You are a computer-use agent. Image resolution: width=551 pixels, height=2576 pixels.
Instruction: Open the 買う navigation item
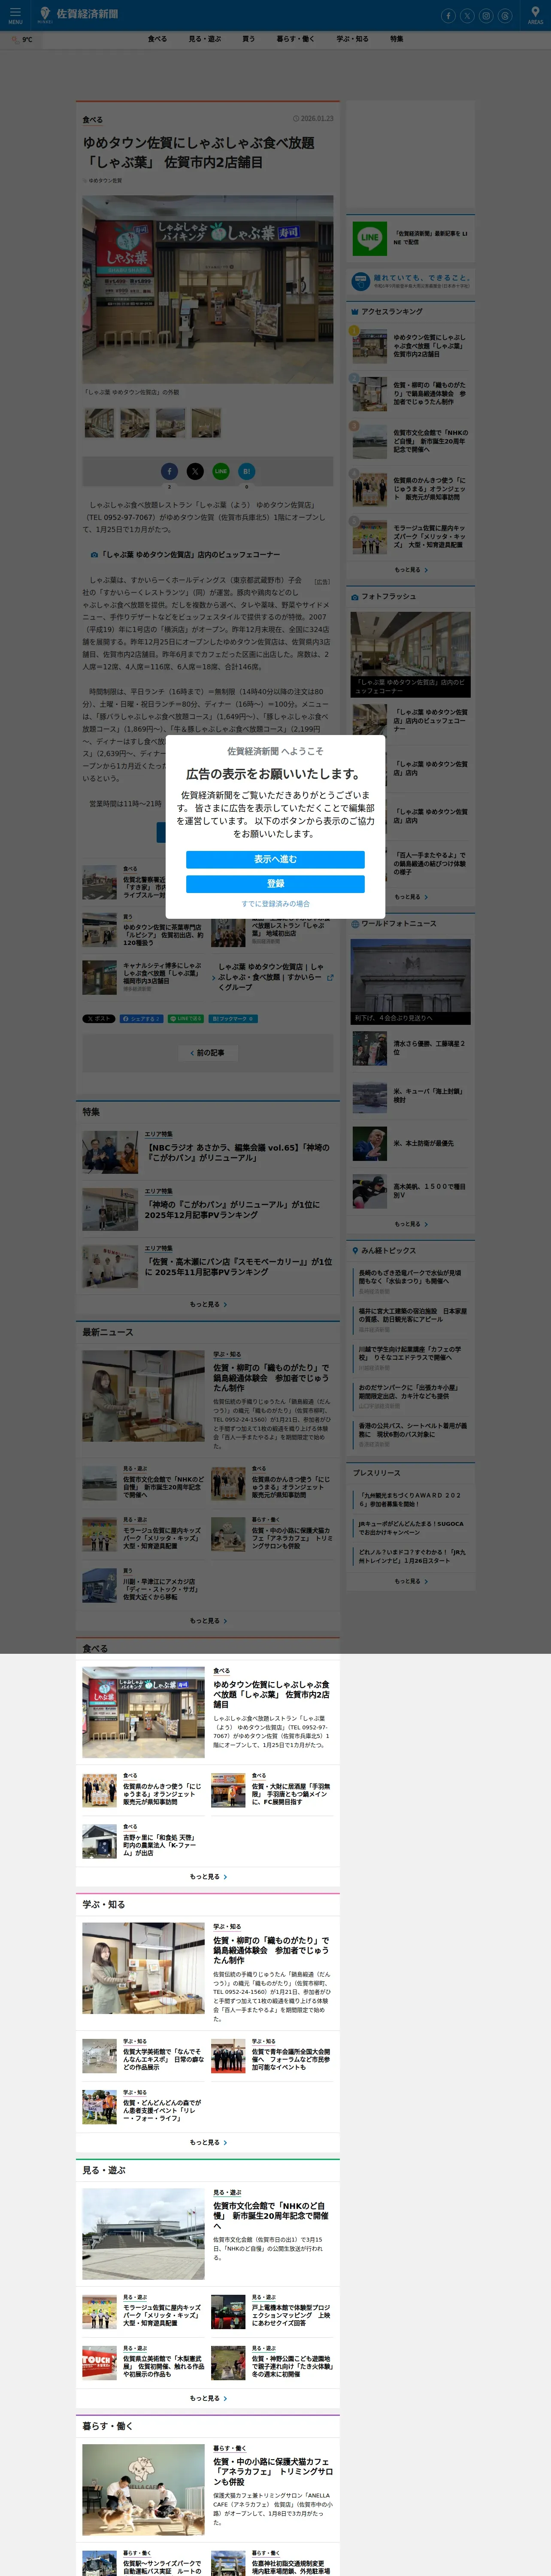pyautogui.click(x=248, y=39)
